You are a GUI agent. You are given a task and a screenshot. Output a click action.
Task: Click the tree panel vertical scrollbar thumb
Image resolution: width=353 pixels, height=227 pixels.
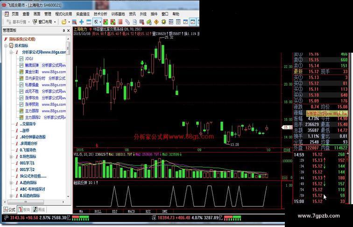68,48
